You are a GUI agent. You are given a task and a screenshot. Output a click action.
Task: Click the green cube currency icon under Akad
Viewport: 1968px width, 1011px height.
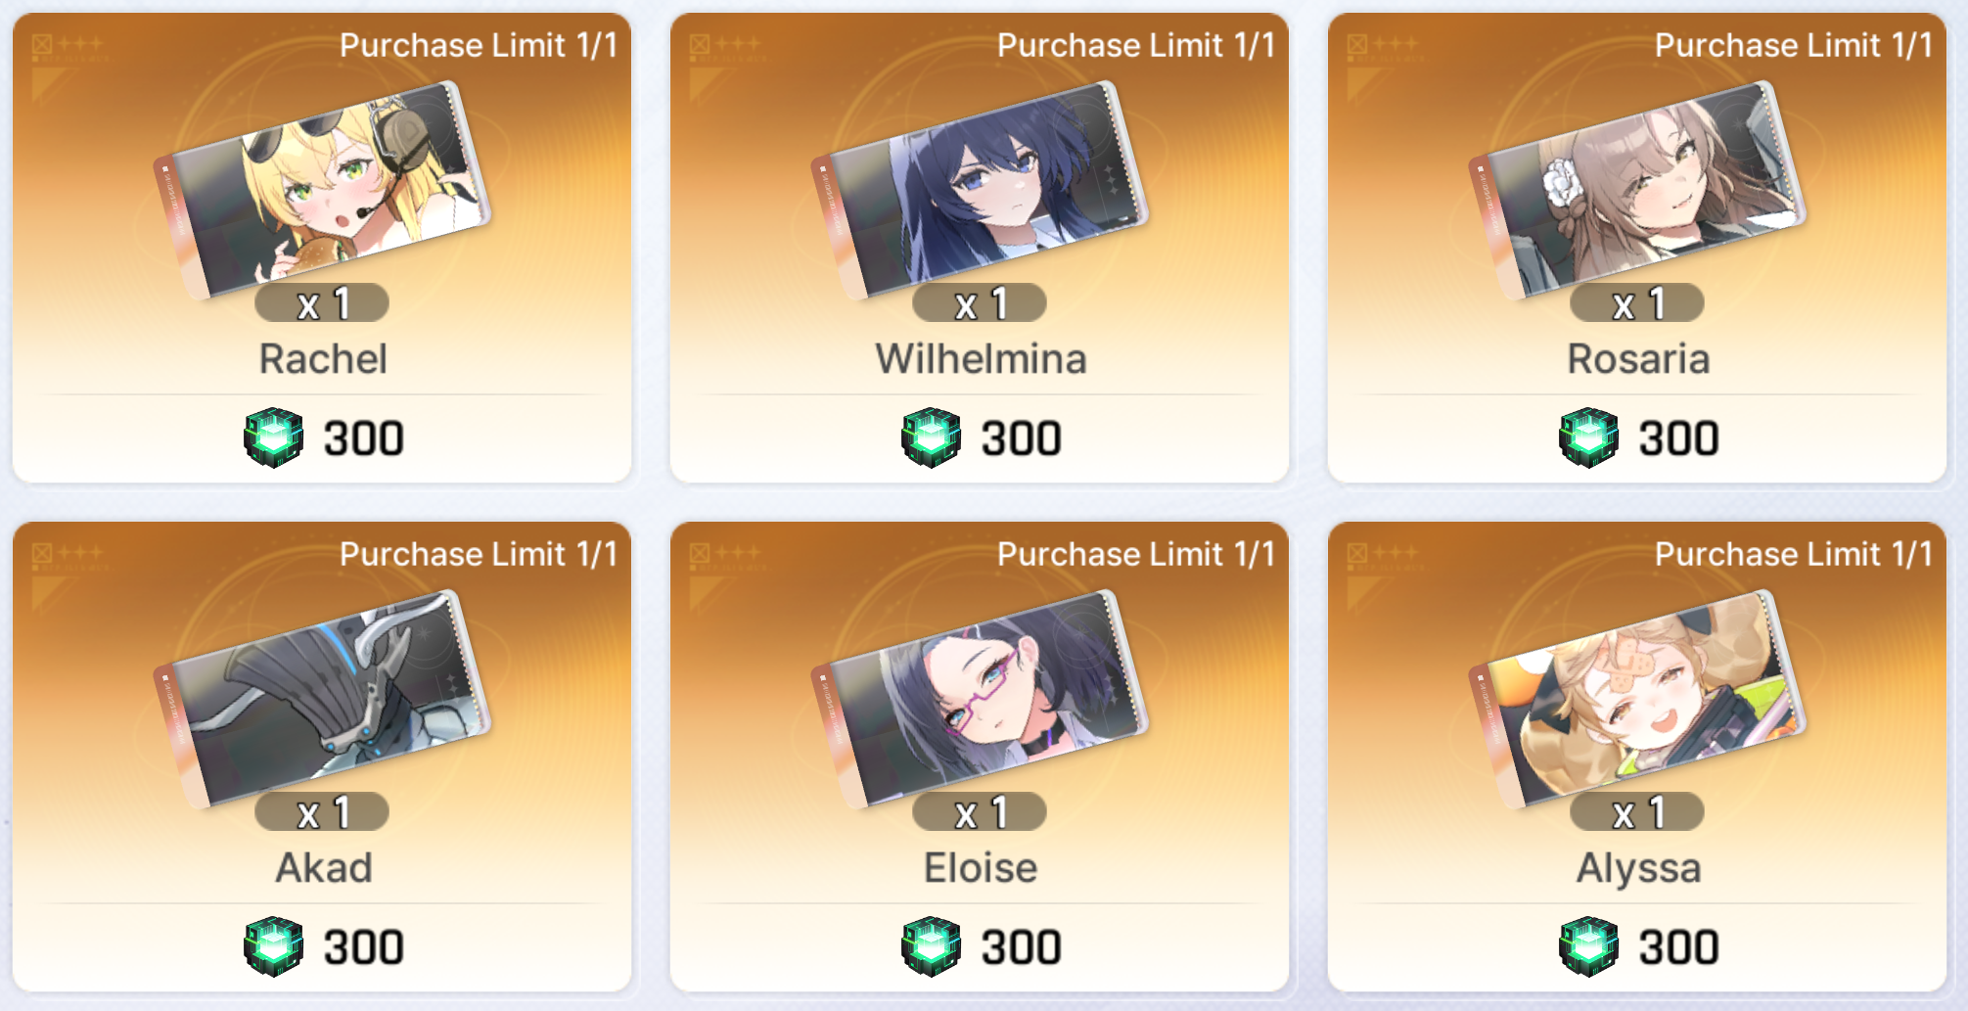[273, 946]
